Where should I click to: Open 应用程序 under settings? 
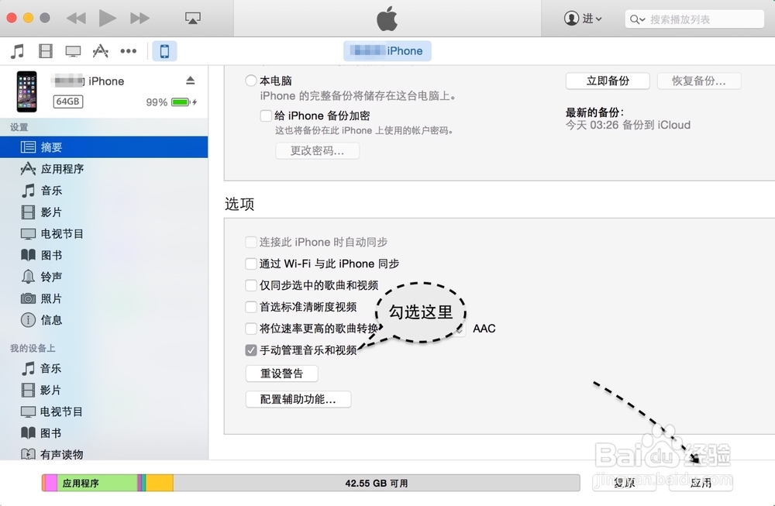pyautogui.click(x=104, y=169)
